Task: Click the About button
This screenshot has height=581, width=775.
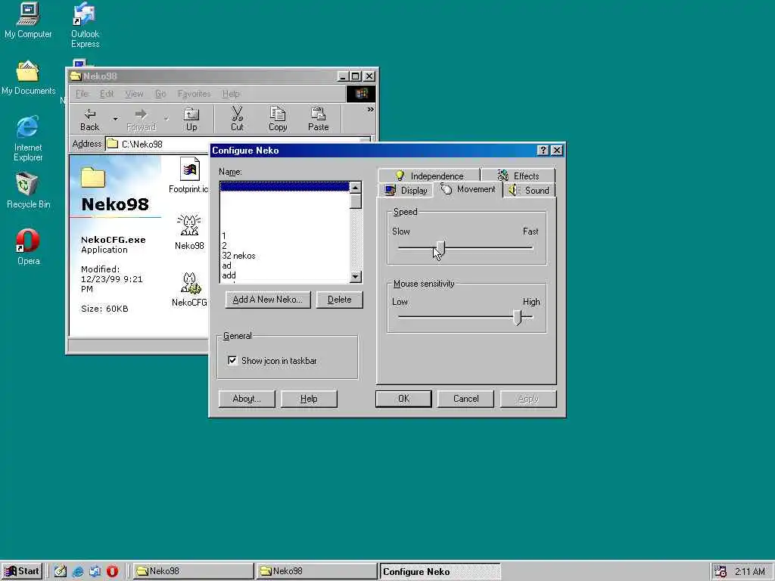Action: click(247, 399)
